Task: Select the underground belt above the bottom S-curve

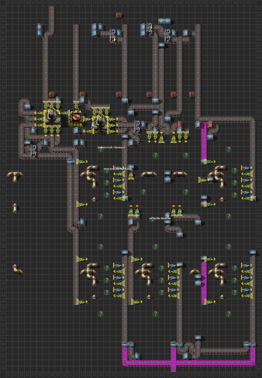Action: click(198, 338)
